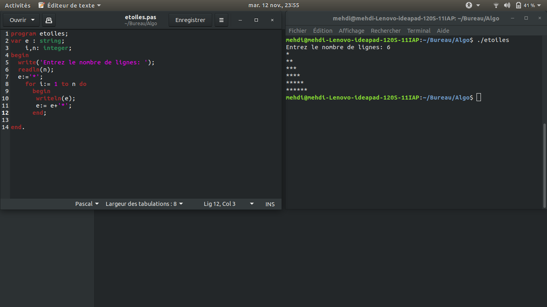Maximize the terminal window

526,18
